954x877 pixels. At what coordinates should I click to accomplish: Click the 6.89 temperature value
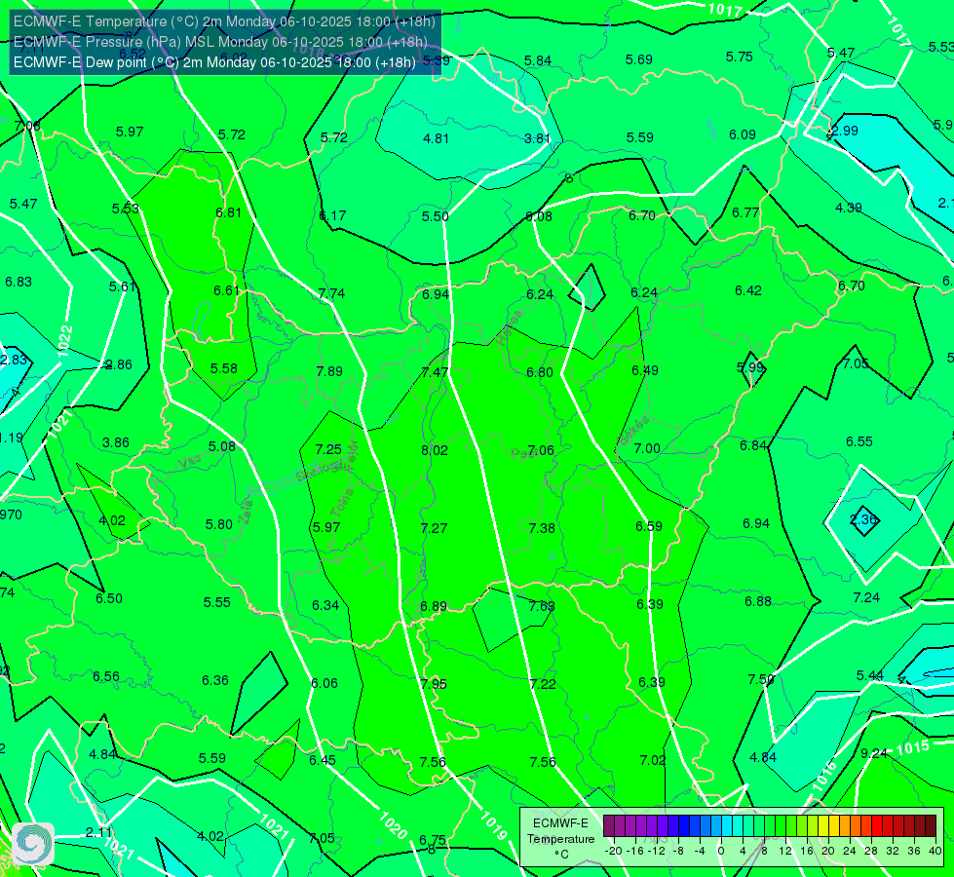[434, 607]
